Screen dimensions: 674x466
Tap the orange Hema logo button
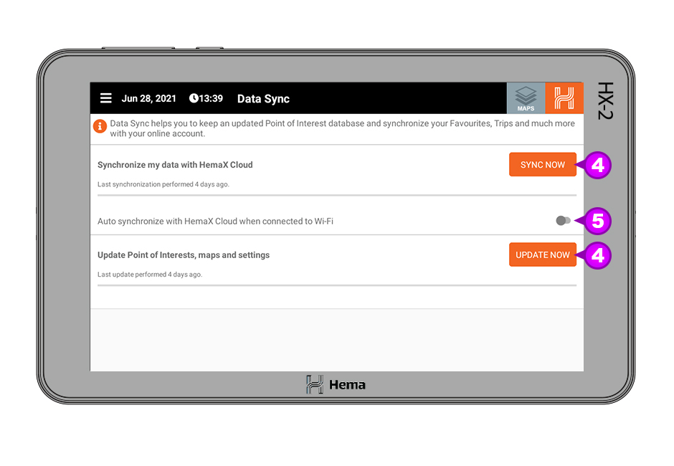coord(564,98)
